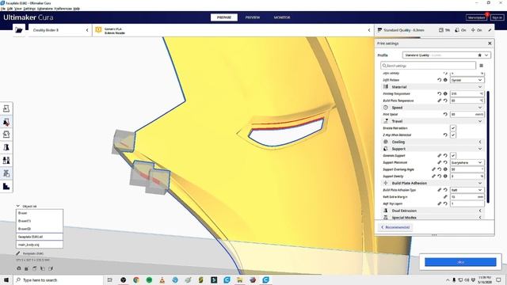This screenshot has height=285, width=507.
Task: Click link icon for Build Plate Temperature
Action: coord(440,101)
